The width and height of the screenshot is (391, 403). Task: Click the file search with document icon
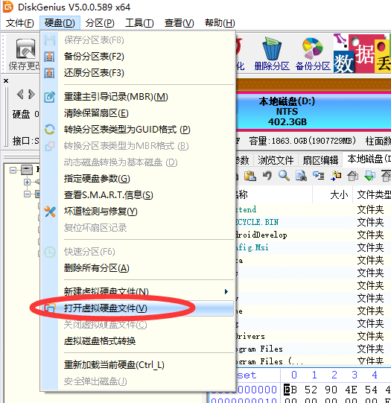coord(301,176)
